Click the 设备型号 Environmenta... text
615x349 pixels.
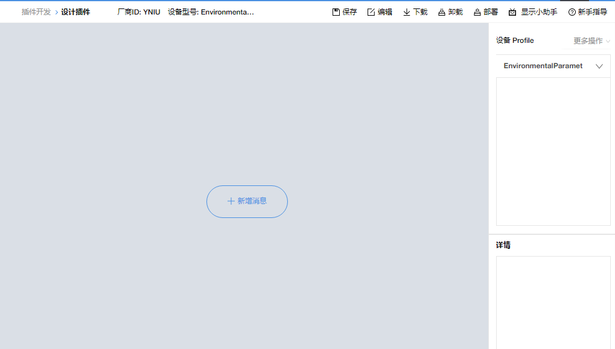(x=210, y=11)
